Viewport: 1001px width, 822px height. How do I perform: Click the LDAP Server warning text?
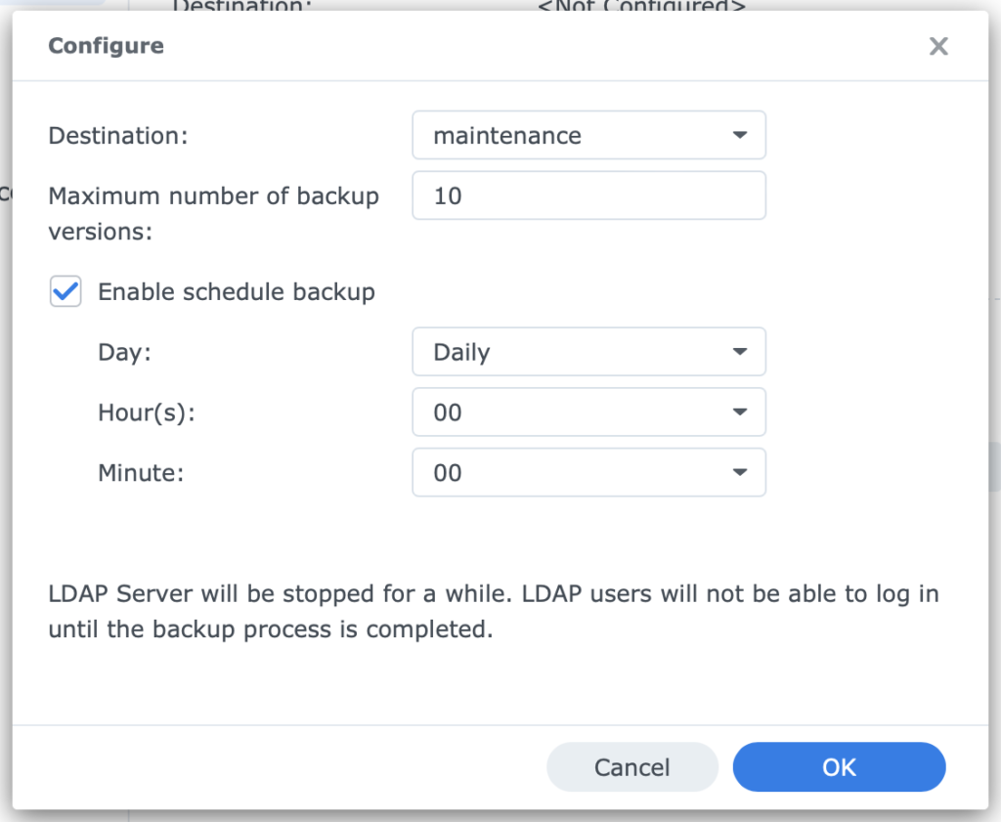(493, 611)
